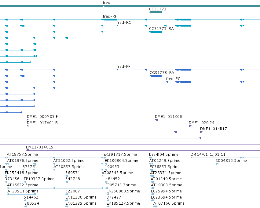Select EST EK136864.5prime

click(x=121, y=161)
